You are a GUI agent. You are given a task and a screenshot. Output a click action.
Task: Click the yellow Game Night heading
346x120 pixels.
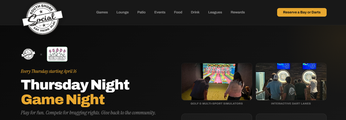tap(63, 99)
